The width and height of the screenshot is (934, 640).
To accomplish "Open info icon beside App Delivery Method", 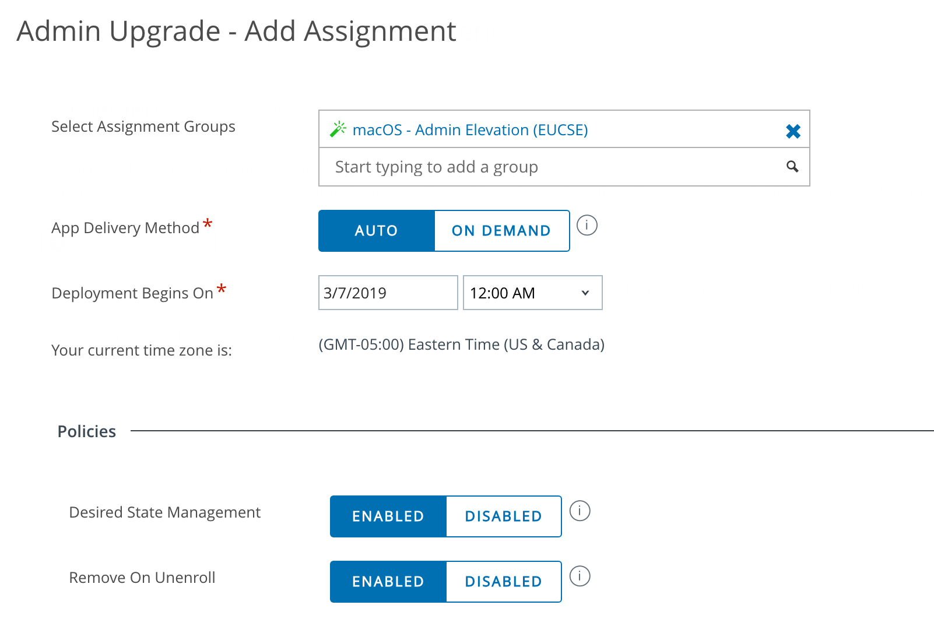I will click(x=587, y=225).
